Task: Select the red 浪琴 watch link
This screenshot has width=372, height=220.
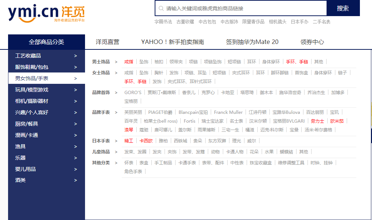Action: pos(129,130)
